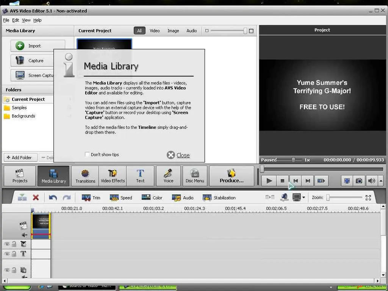Click the audio mix speaker icon near Zoom

point(284,197)
